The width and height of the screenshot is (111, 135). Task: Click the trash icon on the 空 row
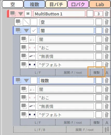pos(107,22)
